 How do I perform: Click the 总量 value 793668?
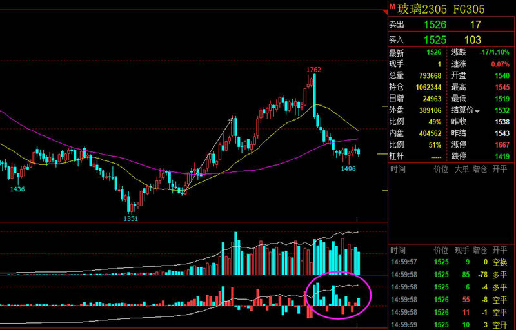(430, 75)
